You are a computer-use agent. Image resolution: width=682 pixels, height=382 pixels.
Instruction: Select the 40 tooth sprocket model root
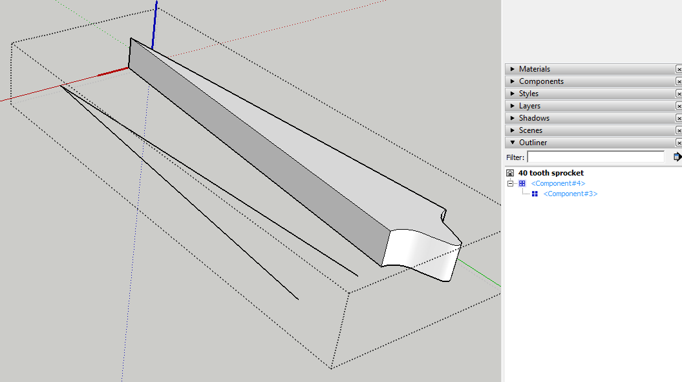tap(551, 173)
